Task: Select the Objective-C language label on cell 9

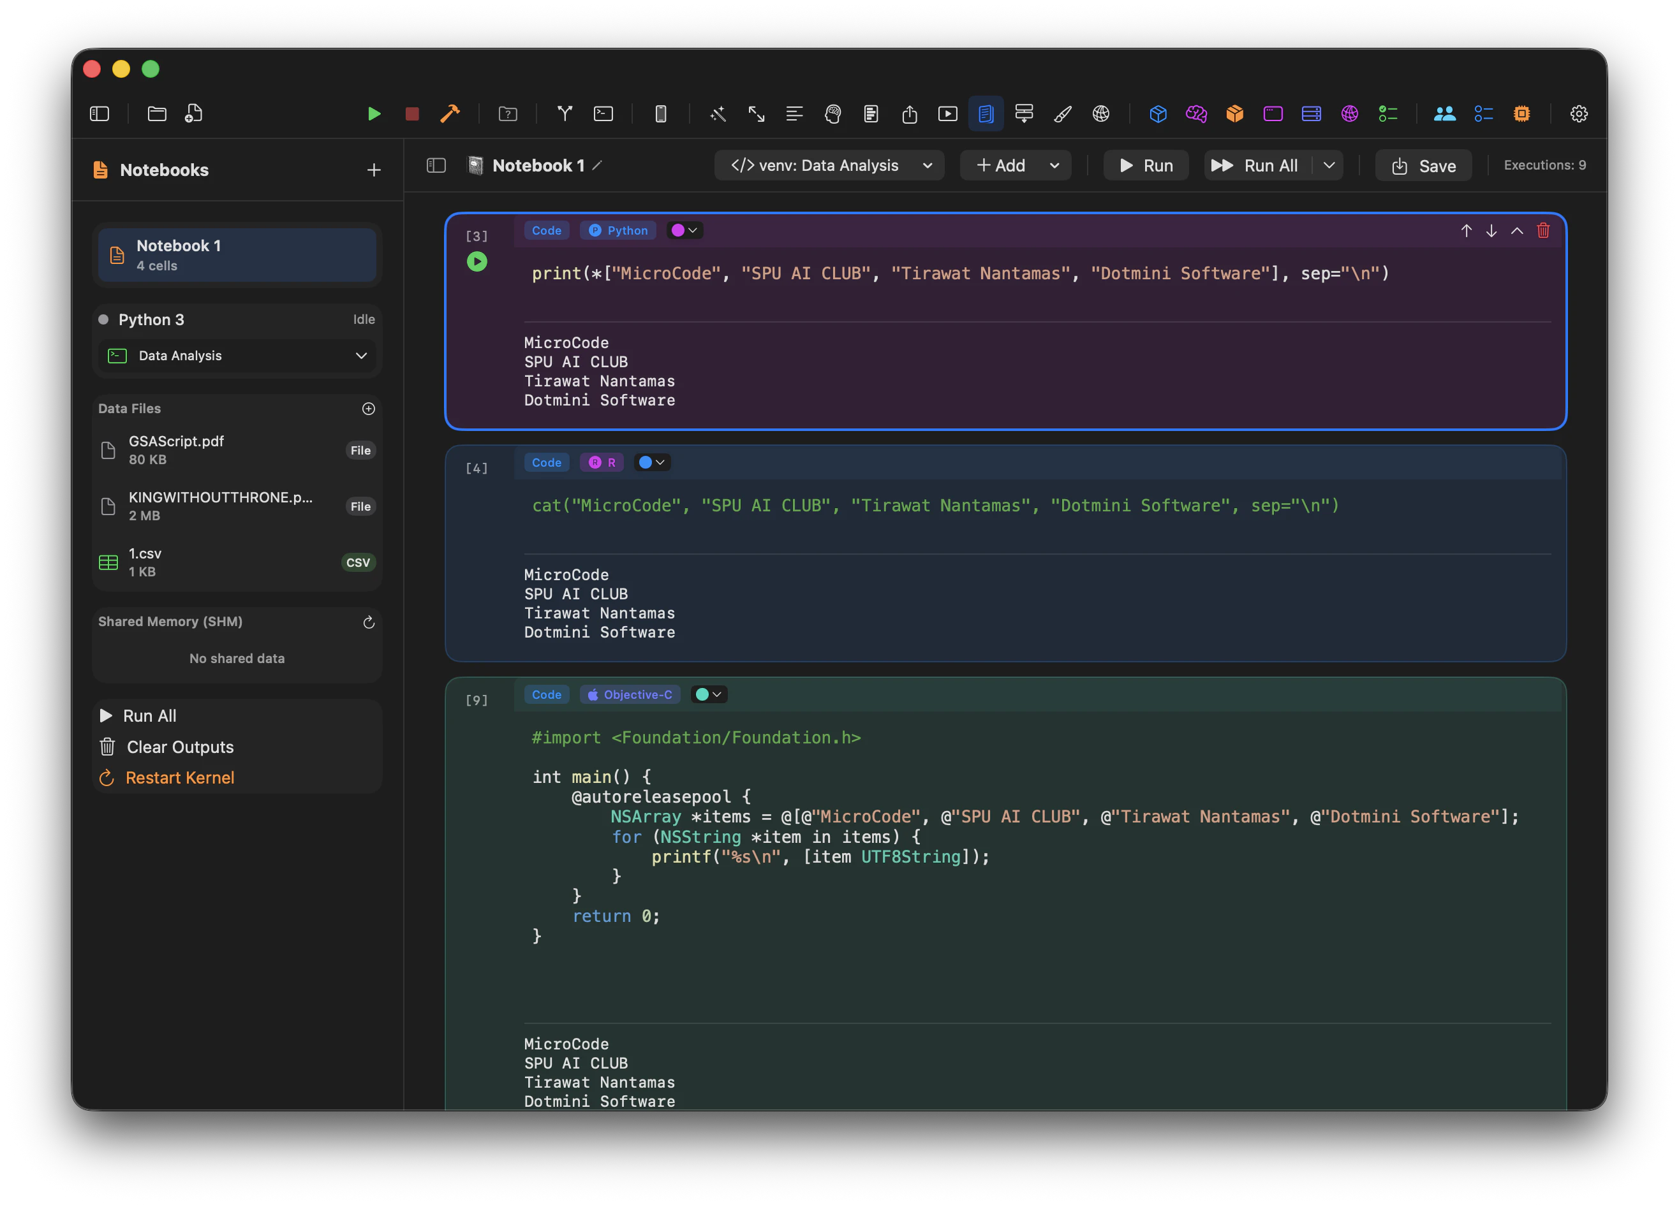Action: click(630, 694)
